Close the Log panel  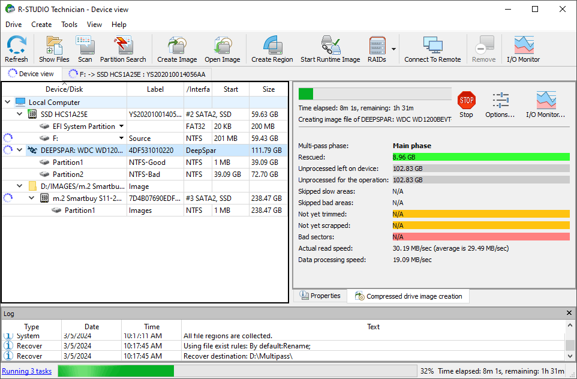(x=569, y=313)
